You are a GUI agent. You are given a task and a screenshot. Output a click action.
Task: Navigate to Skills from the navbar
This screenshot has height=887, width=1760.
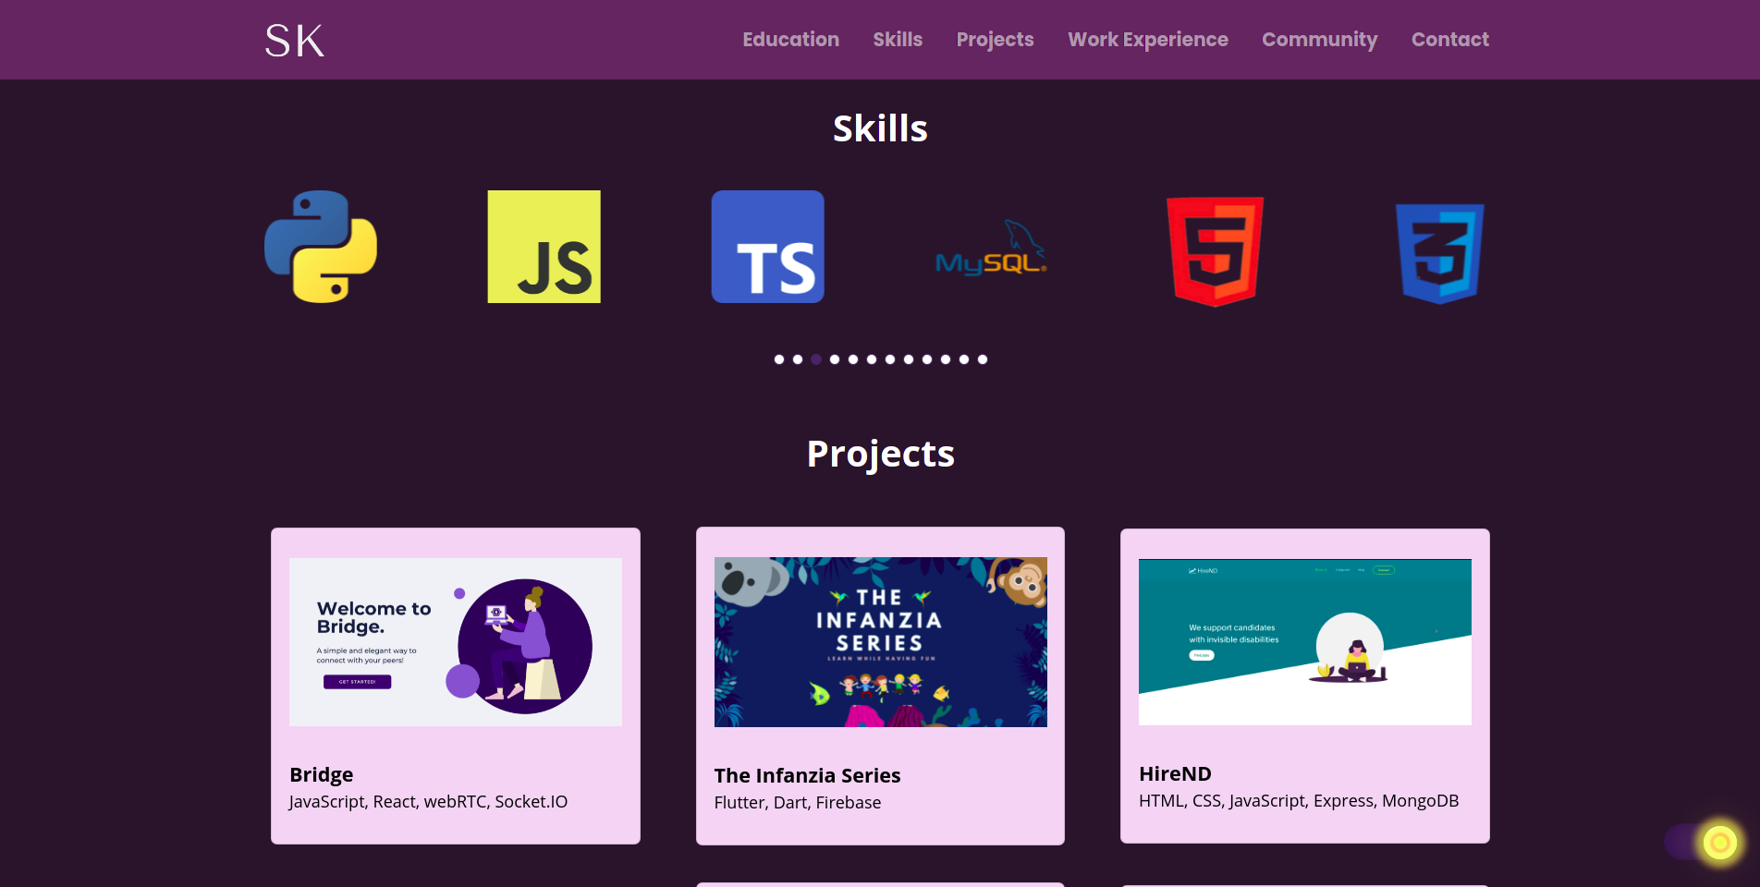pos(898,39)
